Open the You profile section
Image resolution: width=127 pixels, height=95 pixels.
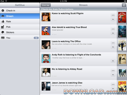tap(20, 38)
